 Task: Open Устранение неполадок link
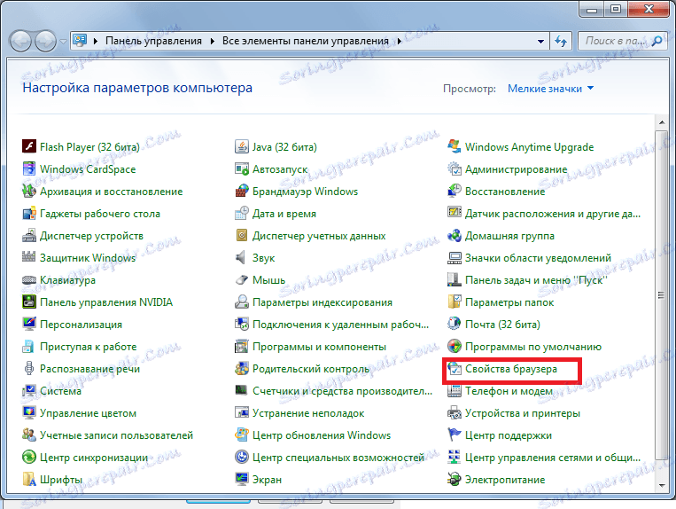click(308, 413)
